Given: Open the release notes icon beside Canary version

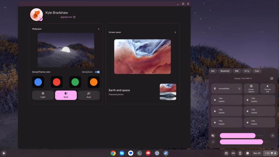Looking at the screenshot, I should coord(272,78).
